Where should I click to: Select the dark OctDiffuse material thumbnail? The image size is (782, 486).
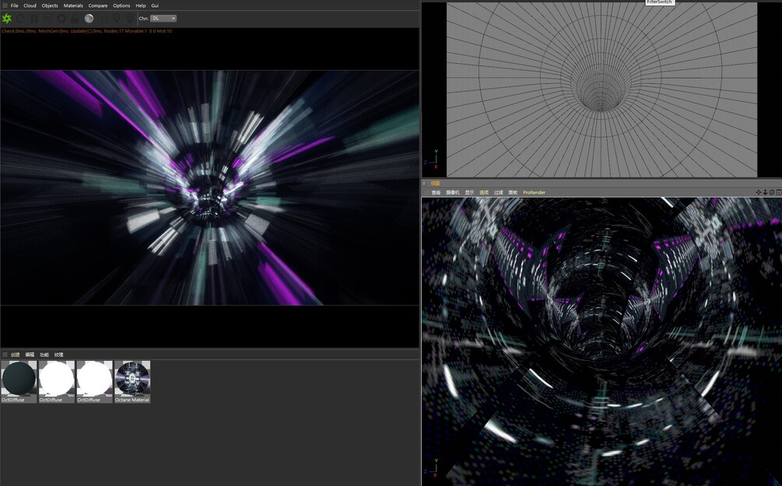[x=19, y=381]
